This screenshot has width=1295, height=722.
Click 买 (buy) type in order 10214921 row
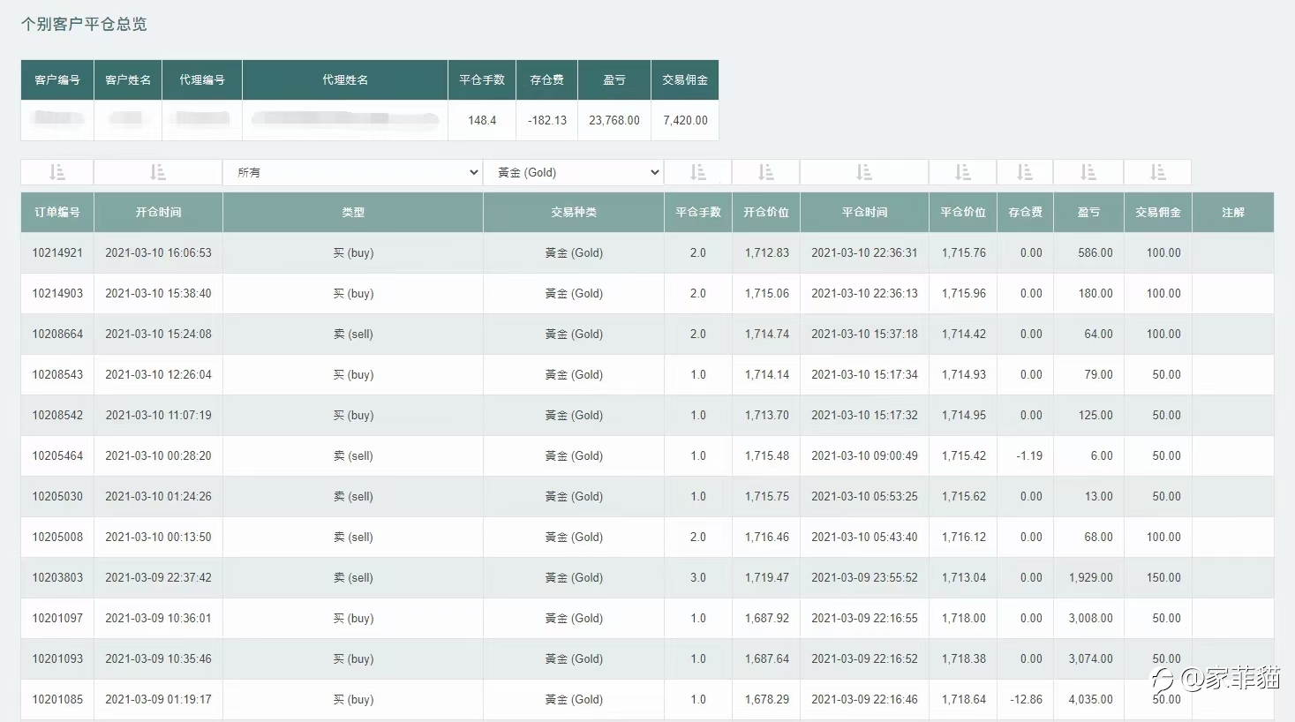click(353, 252)
